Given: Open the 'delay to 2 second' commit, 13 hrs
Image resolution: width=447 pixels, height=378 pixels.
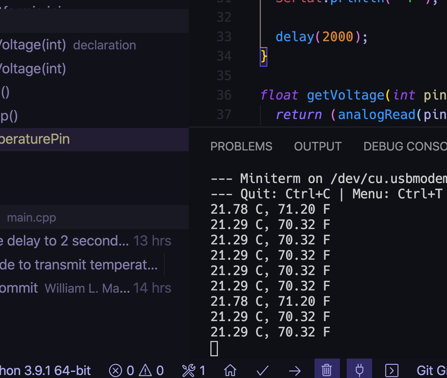Looking at the screenshot, I should (94, 241).
